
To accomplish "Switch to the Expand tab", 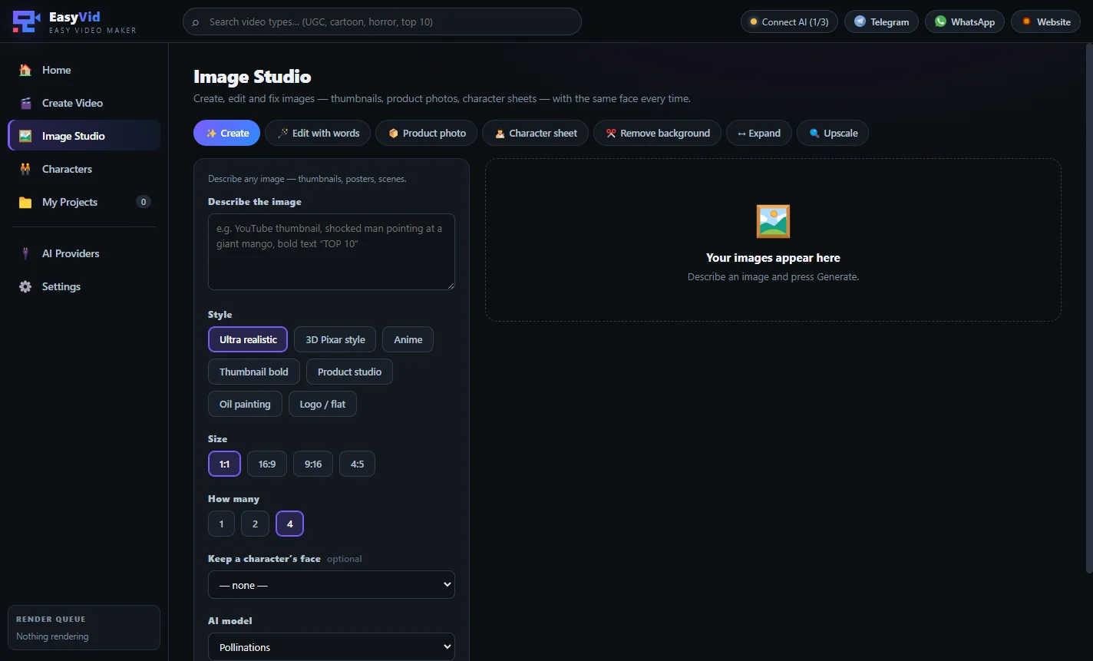I will pos(759,133).
